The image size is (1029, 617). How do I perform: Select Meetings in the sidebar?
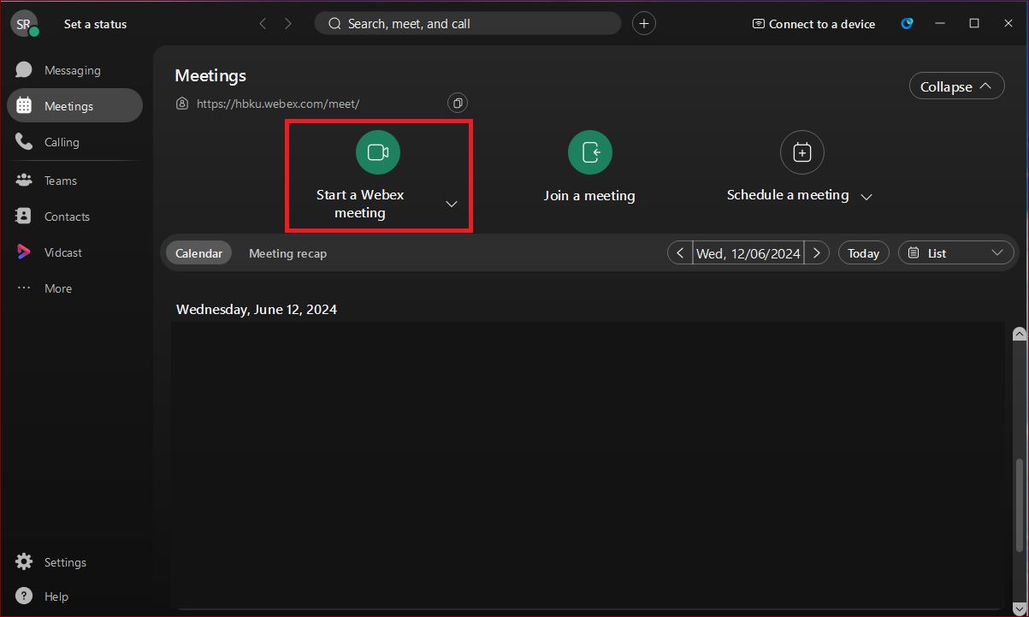[x=74, y=106]
